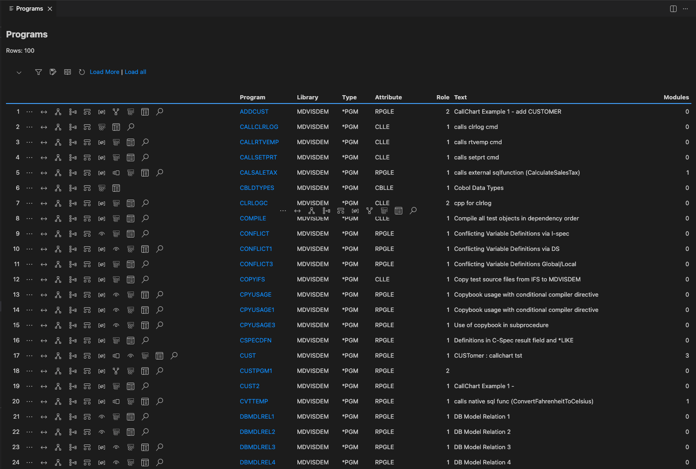The height and width of the screenshot is (469, 696).
Task: Click the eye icon in the CONFLICT row
Action: pyautogui.click(x=102, y=234)
